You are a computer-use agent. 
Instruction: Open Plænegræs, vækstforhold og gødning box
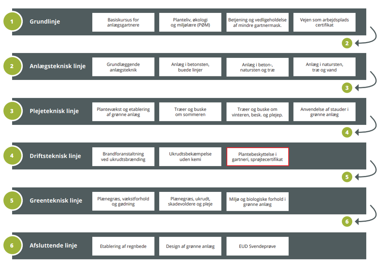(123, 201)
